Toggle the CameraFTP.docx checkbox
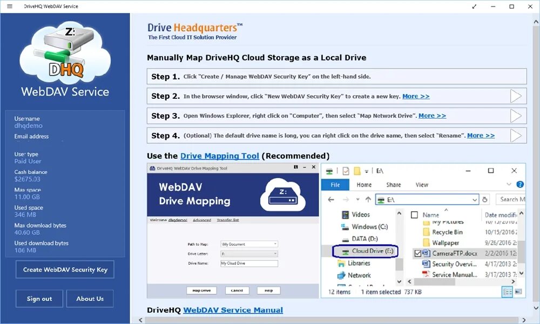 (418, 253)
